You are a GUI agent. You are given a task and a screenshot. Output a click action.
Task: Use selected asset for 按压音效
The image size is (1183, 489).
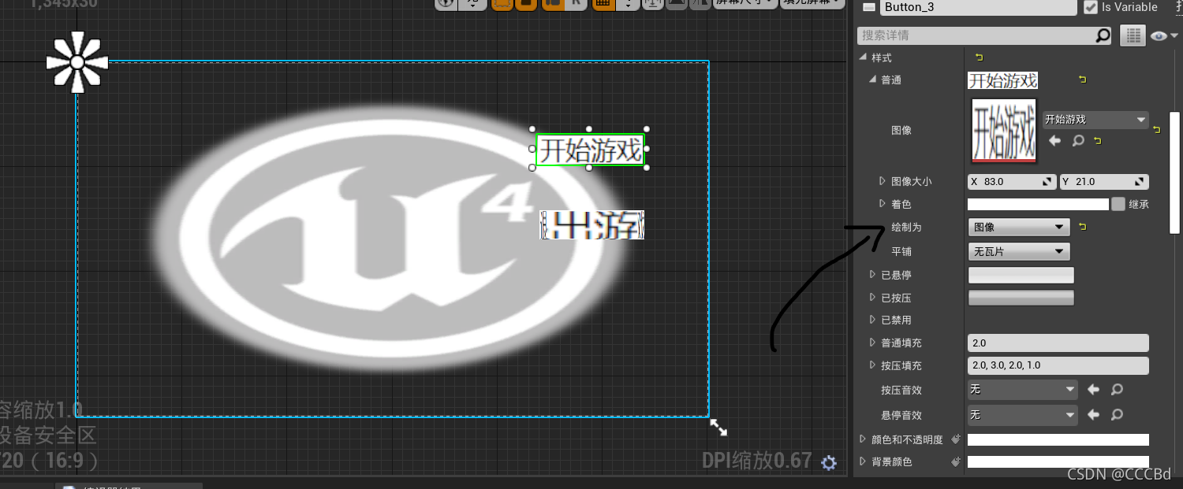1094,389
